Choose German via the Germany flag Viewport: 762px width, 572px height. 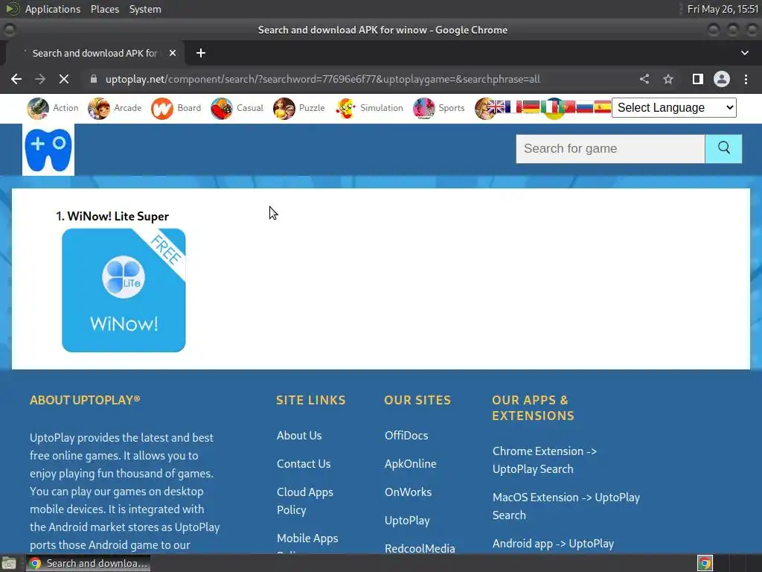point(531,107)
